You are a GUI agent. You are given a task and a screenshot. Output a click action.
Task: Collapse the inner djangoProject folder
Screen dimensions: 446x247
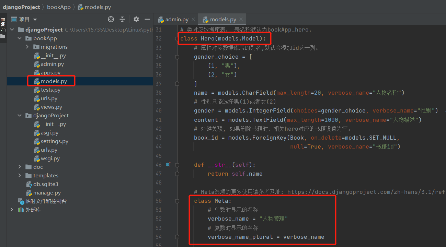click(x=20, y=116)
